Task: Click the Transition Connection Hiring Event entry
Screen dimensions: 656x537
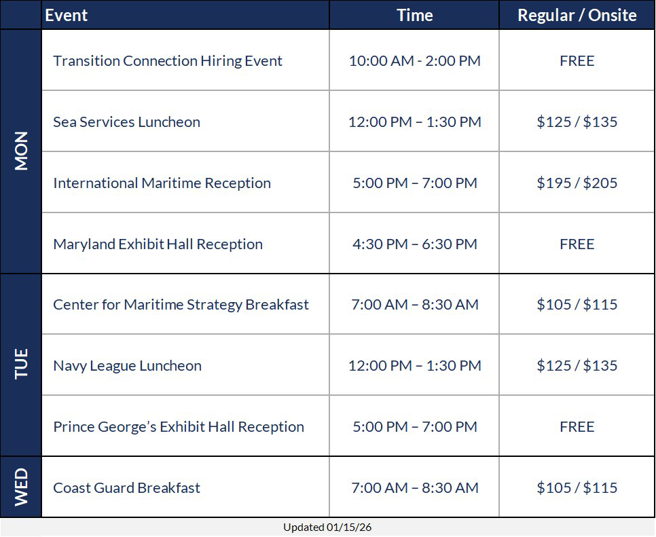Action: point(168,61)
